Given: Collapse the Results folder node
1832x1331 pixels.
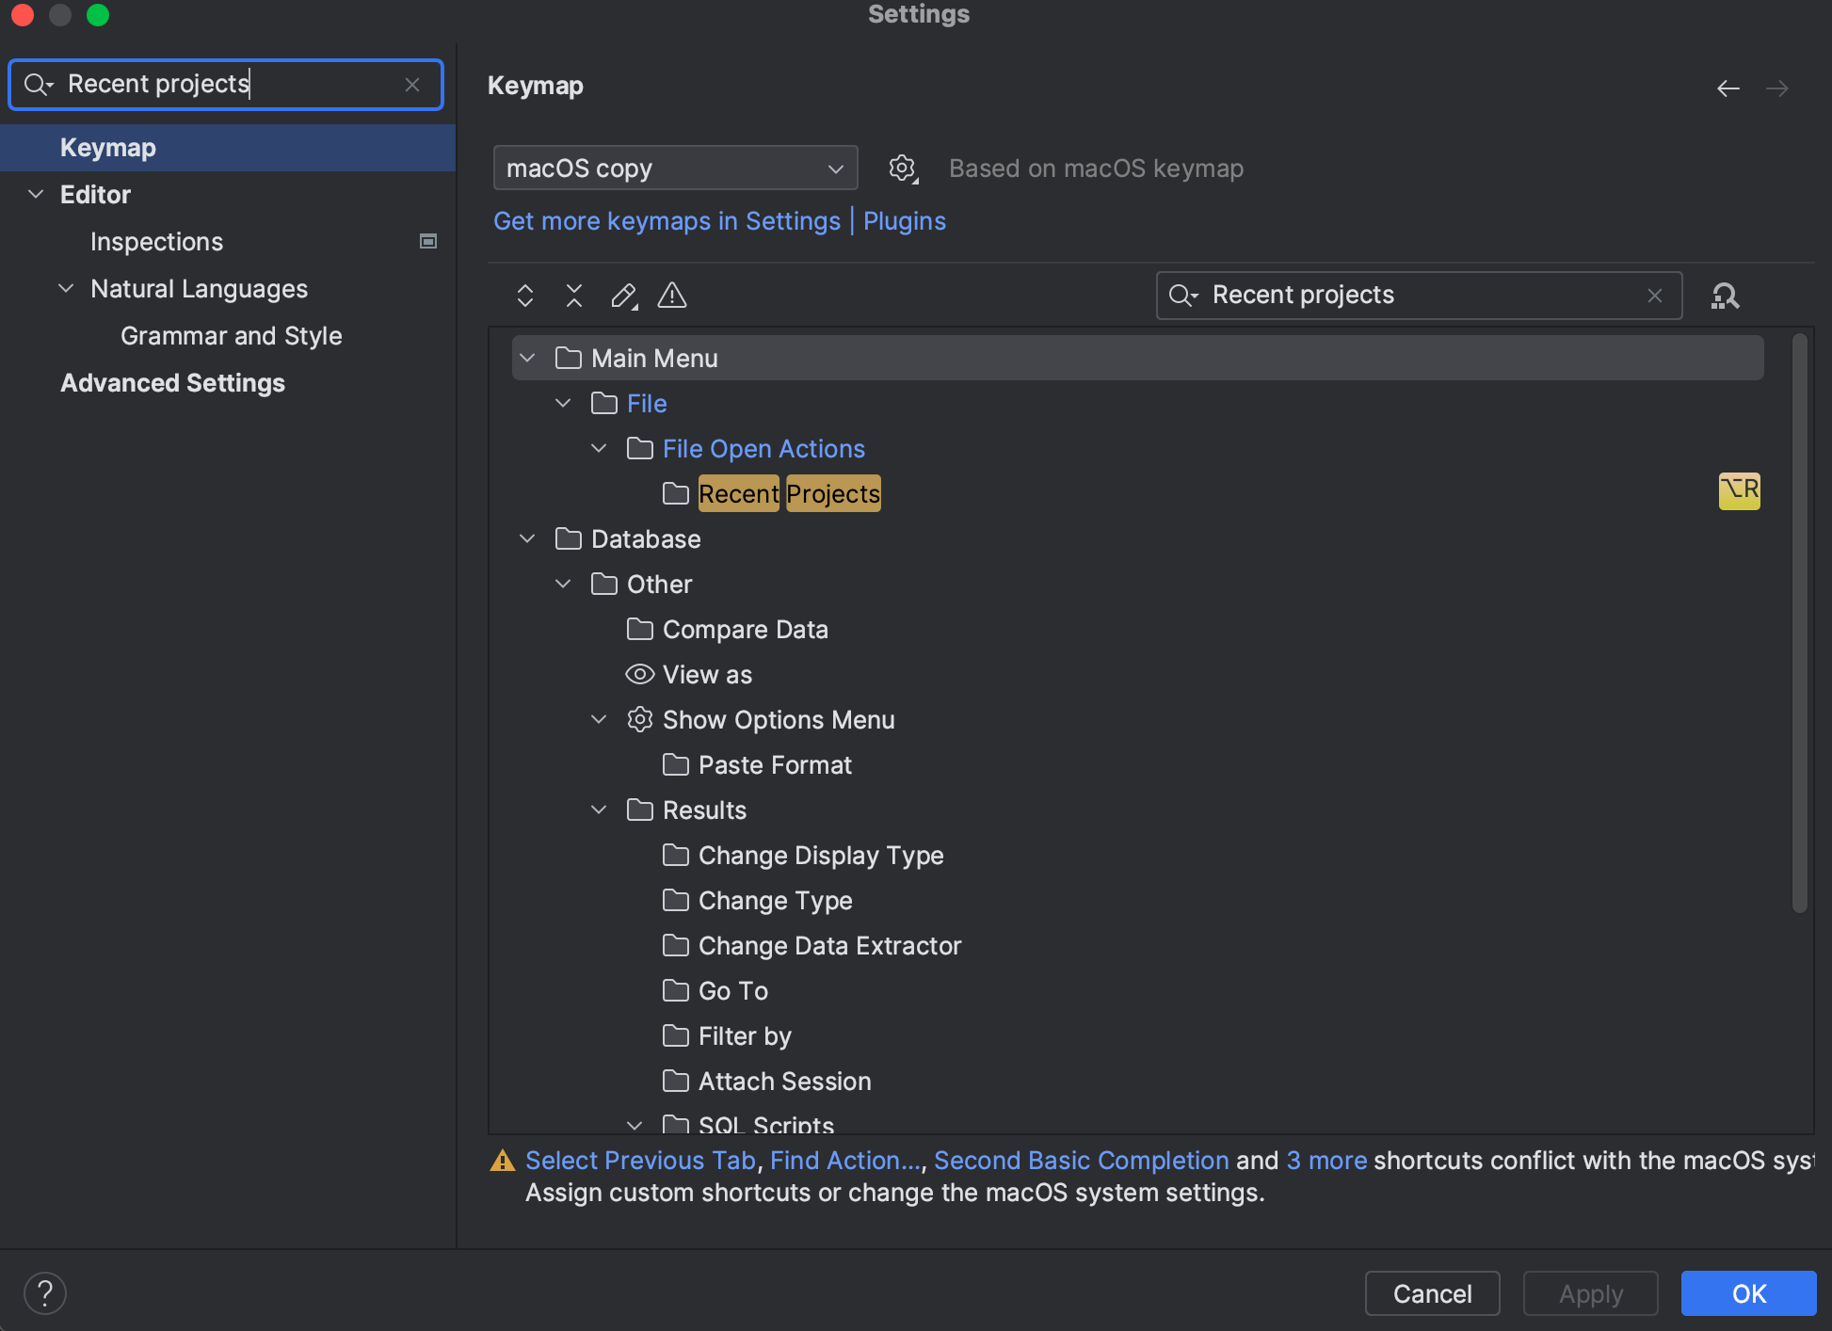Looking at the screenshot, I should [600, 810].
